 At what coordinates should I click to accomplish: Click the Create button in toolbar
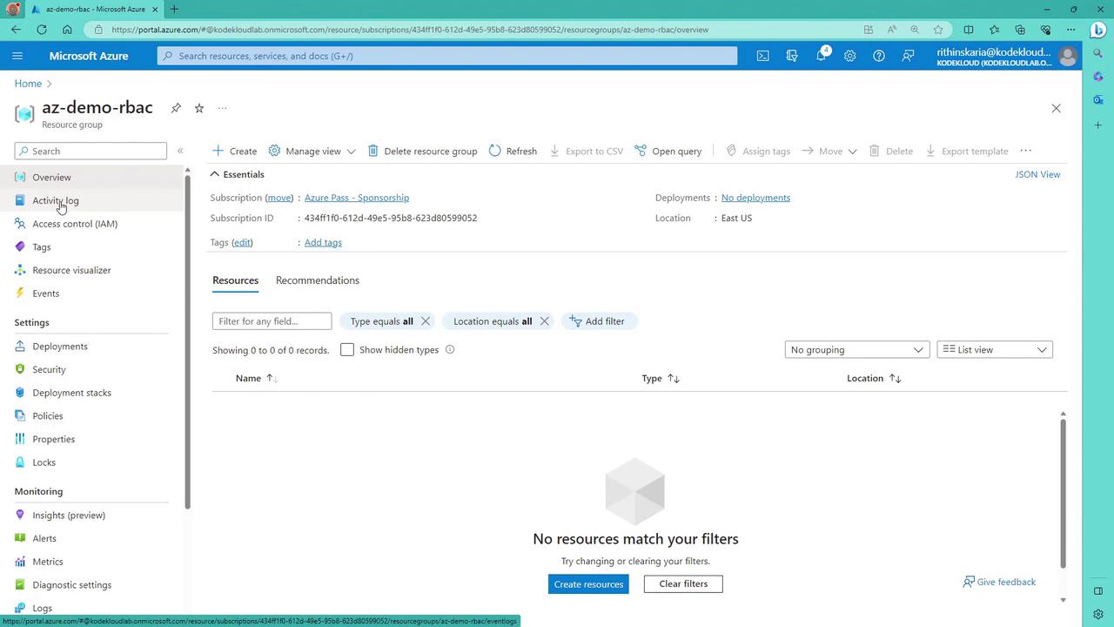coord(234,151)
